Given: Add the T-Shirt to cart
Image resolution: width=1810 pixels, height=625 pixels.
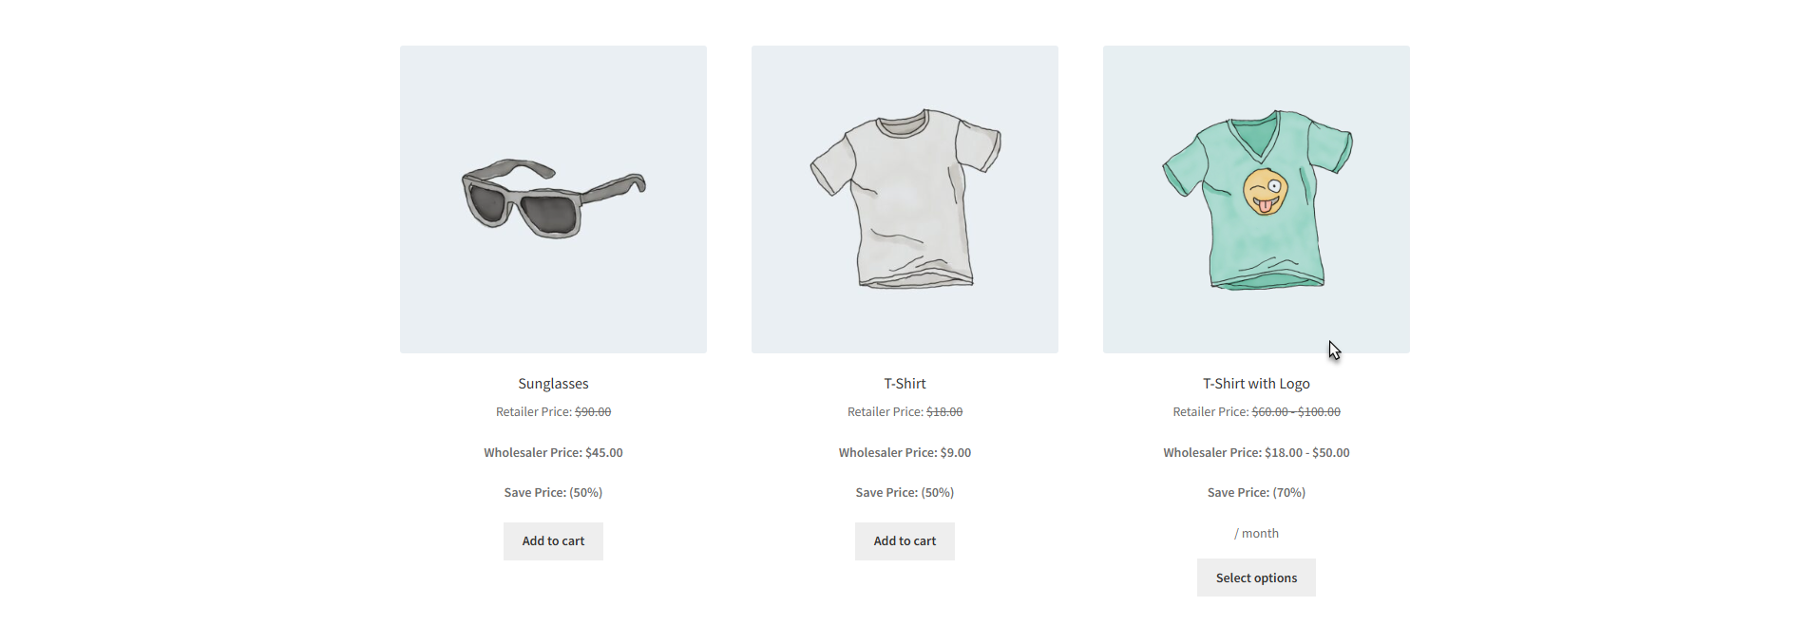Looking at the screenshot, I should 905,541.
